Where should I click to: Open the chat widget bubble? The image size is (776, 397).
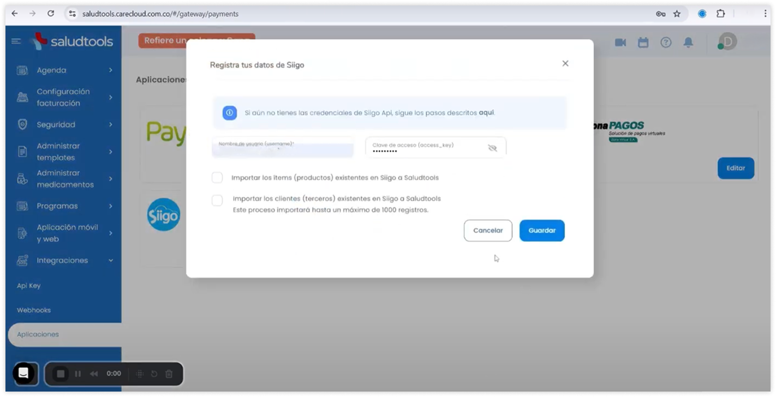23,374
